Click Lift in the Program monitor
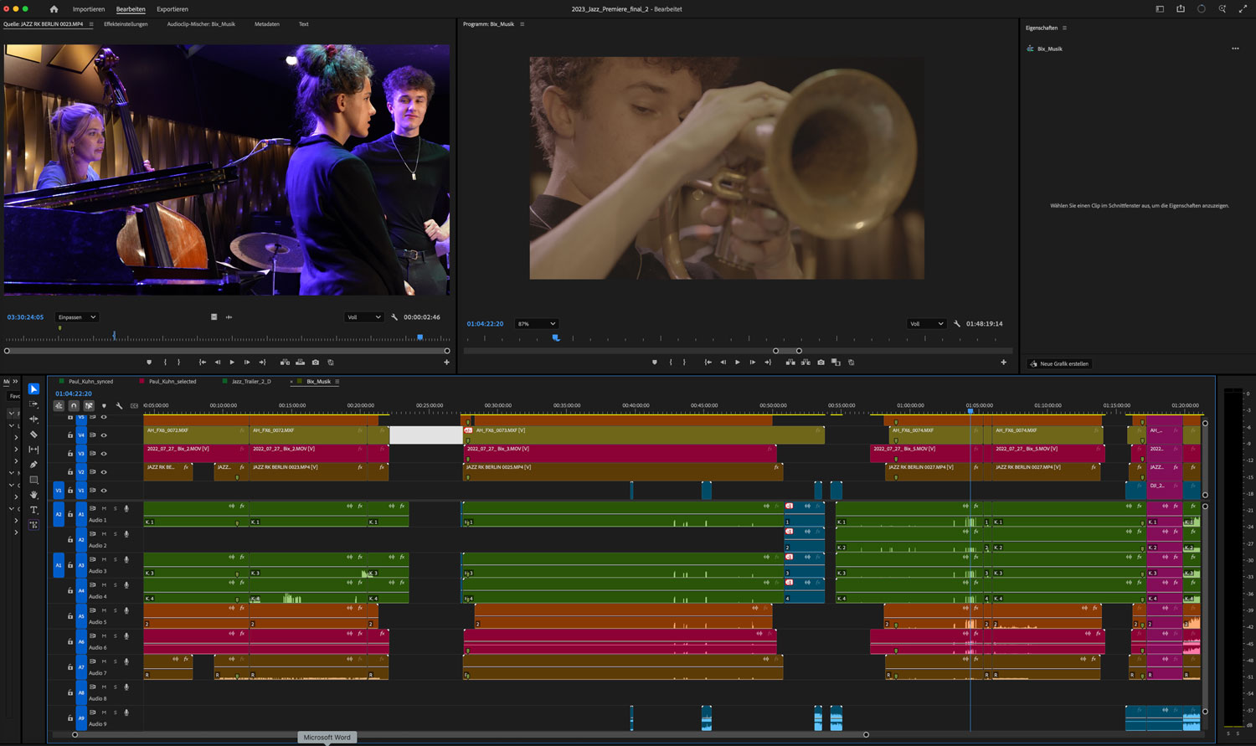This screenshot has width=1256, height=746. [790, 363]
